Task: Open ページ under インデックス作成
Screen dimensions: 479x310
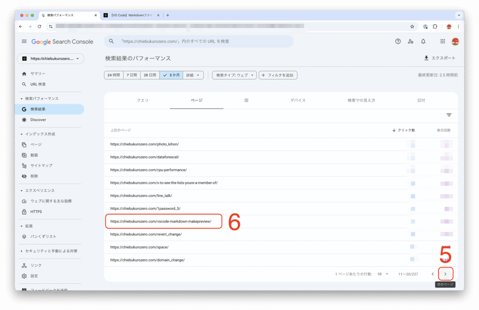Action: 51,144
